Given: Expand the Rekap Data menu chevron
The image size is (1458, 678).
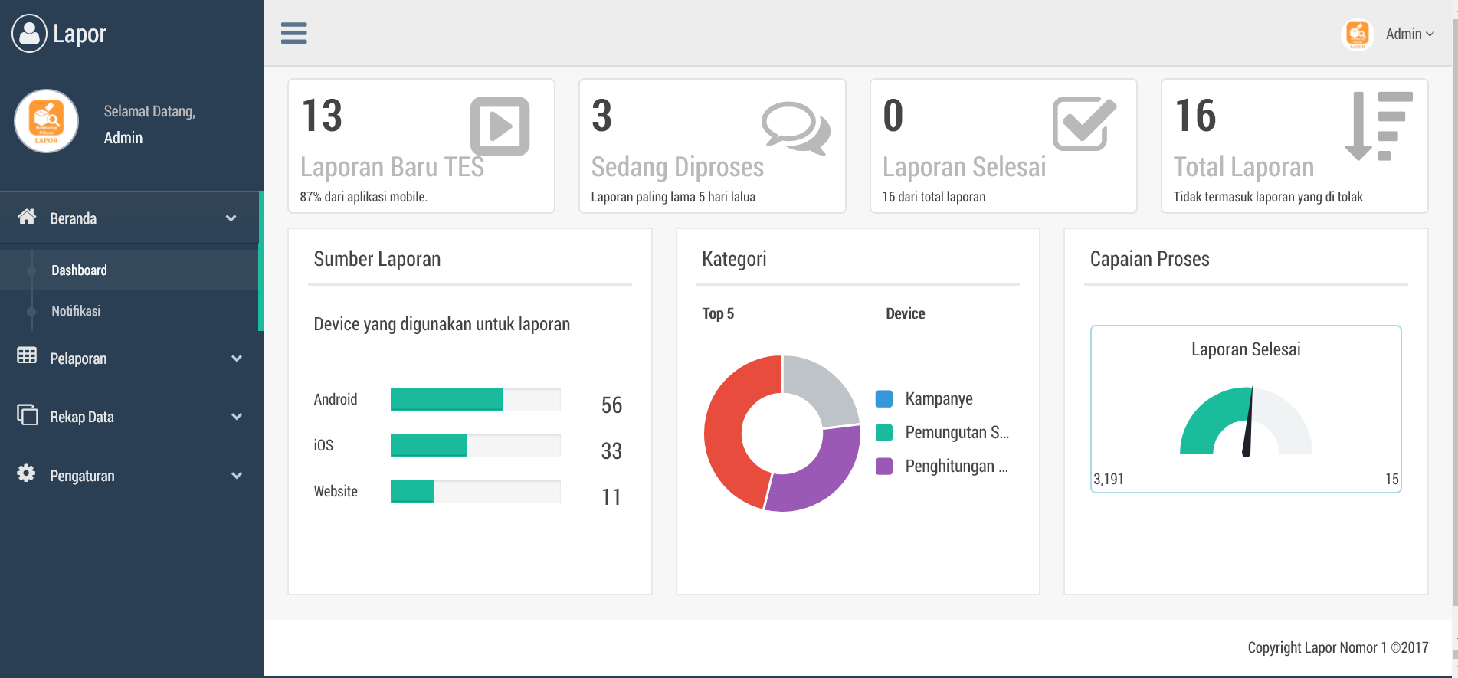Looking at the screenshot, I should tap(237, 417).
